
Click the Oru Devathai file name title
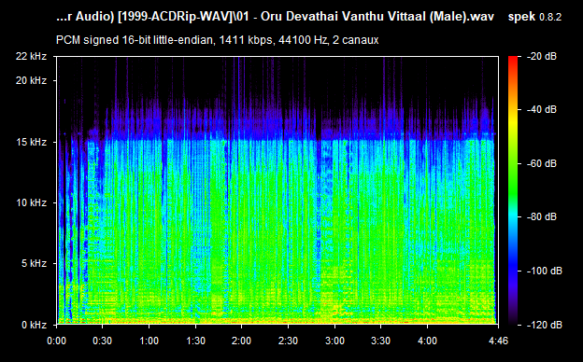click(x=275, y=17)
